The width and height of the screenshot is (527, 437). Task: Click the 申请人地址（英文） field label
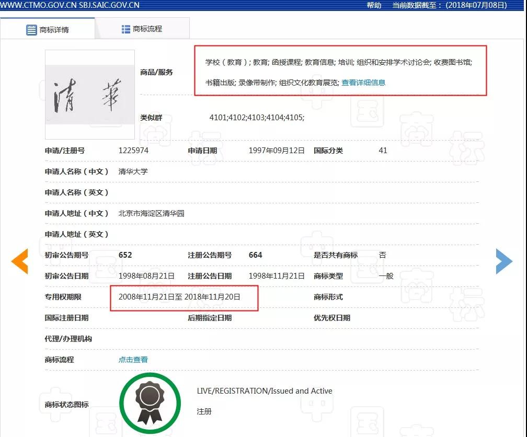pyautogui.click(x=77, y=234)
